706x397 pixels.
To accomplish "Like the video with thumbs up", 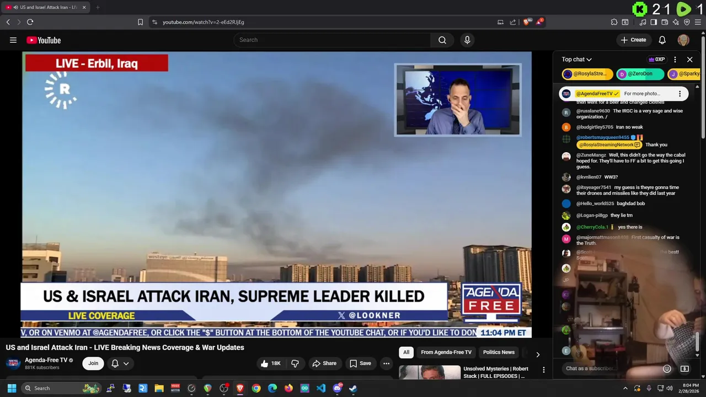I will 271,363.
